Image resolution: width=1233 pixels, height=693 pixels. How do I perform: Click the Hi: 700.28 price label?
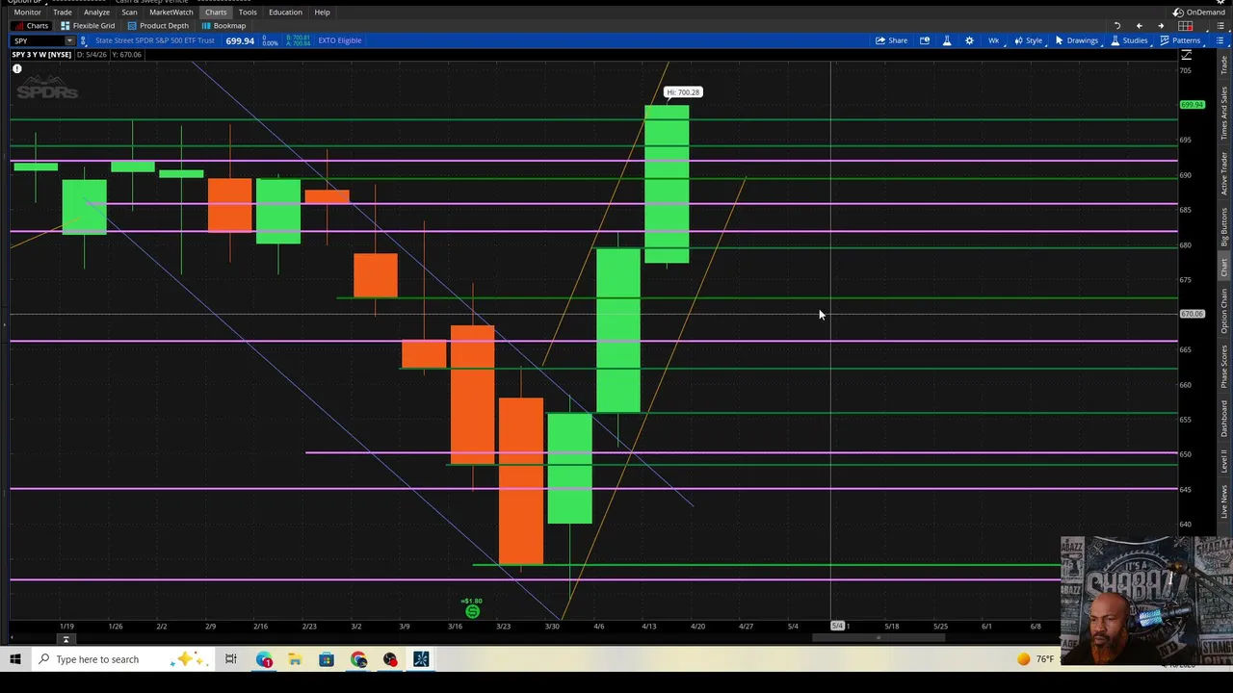click(x=683, y=92)
